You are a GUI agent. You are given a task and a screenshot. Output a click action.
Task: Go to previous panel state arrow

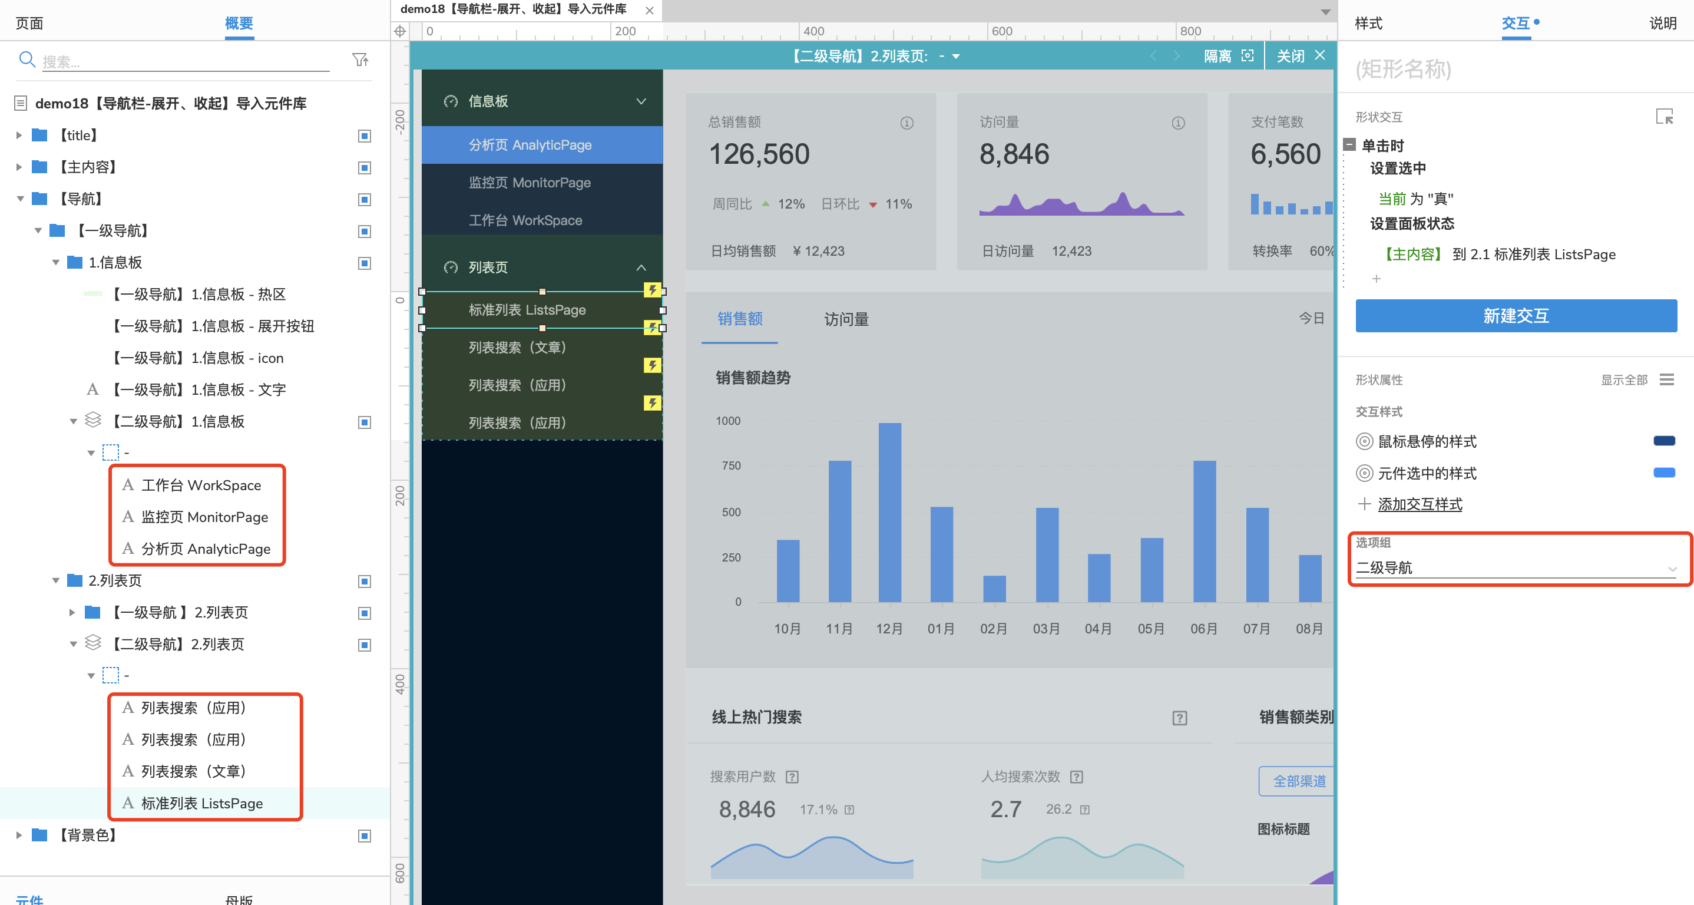click(x=1153, y=56)
